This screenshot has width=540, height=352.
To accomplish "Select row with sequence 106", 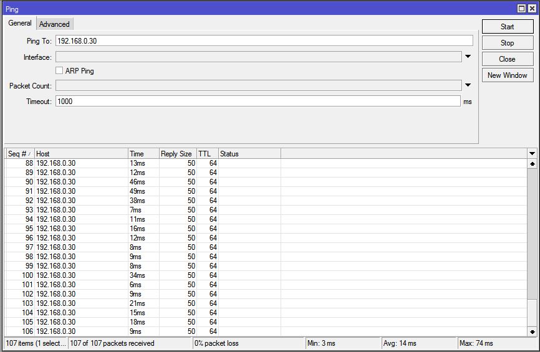I will pos(266,331).
